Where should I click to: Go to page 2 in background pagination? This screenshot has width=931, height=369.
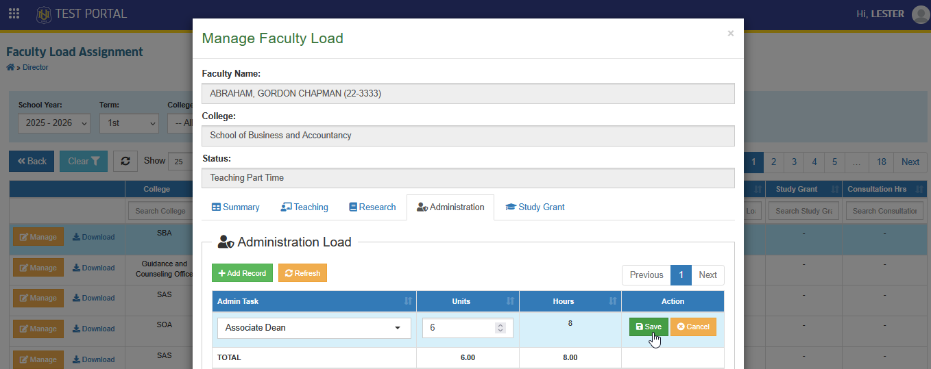pyautogui.click(x=773, y=162)
